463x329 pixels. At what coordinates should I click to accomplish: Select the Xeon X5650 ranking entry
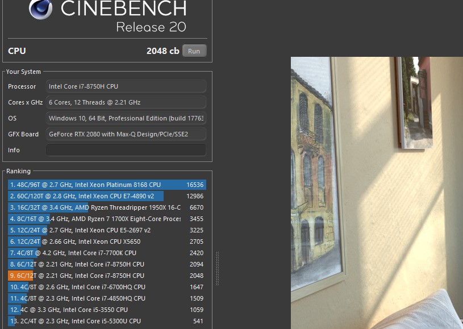pos(107,241)
